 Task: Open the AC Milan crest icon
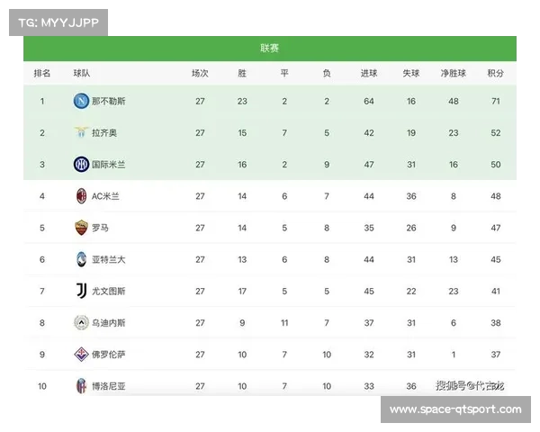click(x=81, y=196)
